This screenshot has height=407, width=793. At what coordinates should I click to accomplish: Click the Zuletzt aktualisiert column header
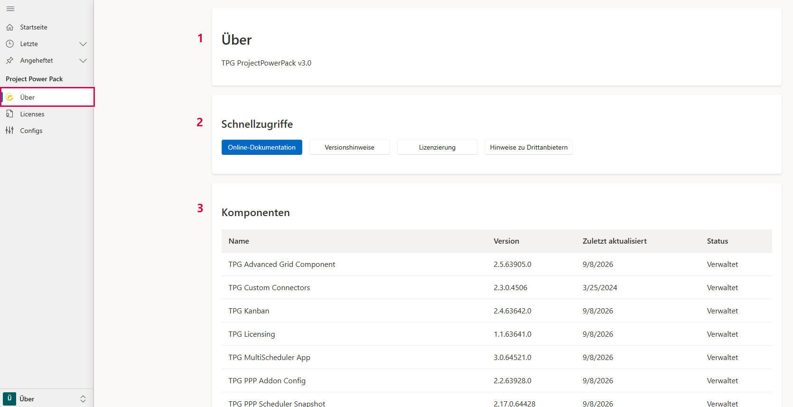point(615,241)
